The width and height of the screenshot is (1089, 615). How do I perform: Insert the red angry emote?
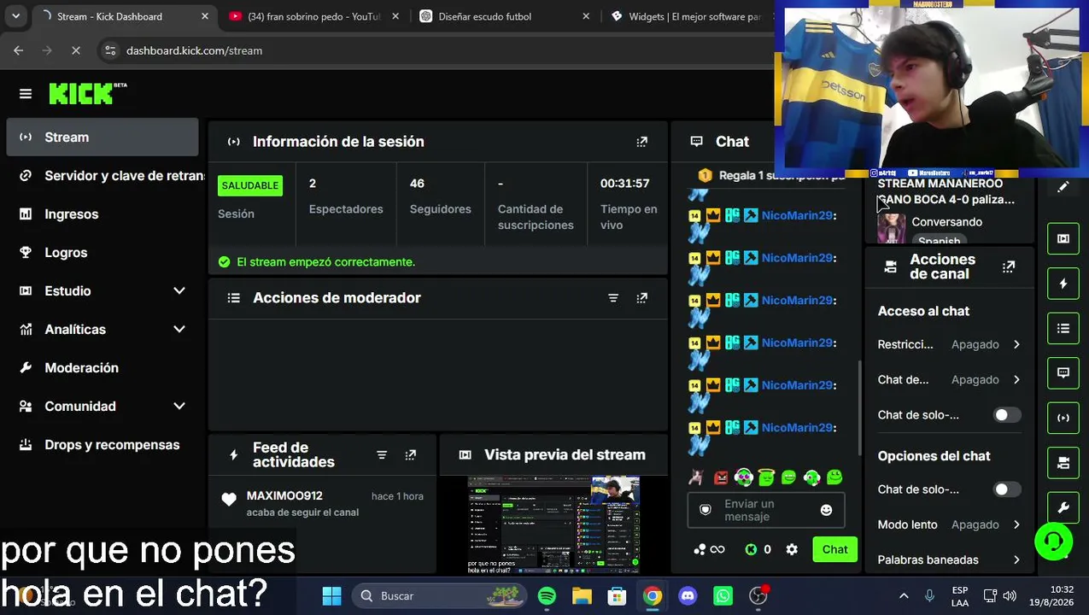[722, 478]
